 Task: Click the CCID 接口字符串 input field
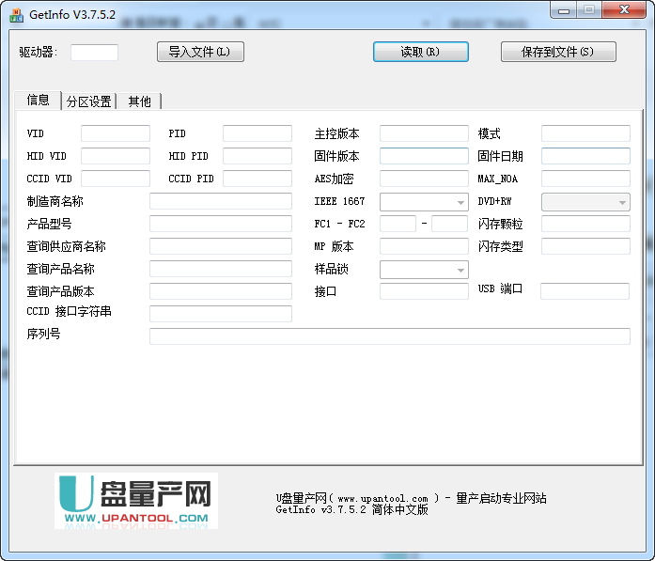coord(221,314)
